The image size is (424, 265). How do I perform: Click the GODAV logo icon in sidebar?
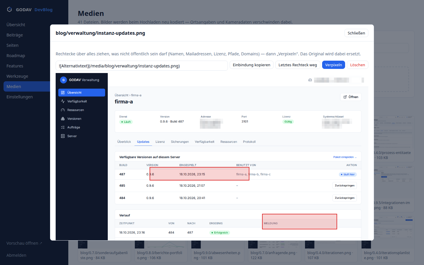click(x=9, y=9)
